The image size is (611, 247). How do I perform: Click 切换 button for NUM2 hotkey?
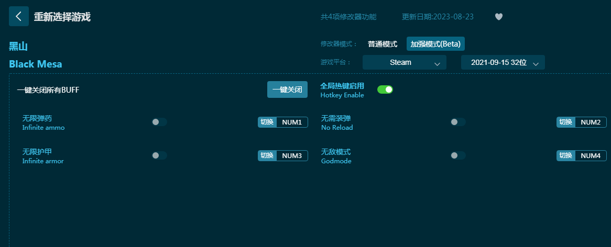(566, 122)
